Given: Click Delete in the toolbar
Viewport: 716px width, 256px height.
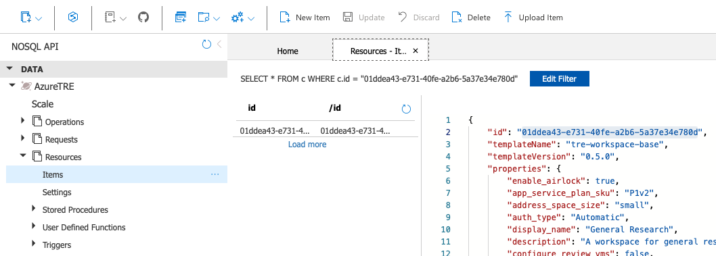Looking at the screenshot, I should point(471,18).
